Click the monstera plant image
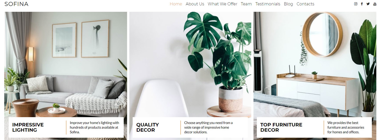Viewport: 382px width, 140px height. [190, 65]
